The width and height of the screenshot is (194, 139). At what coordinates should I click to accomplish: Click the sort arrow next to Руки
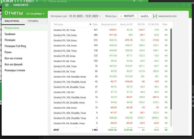(90, 24)
